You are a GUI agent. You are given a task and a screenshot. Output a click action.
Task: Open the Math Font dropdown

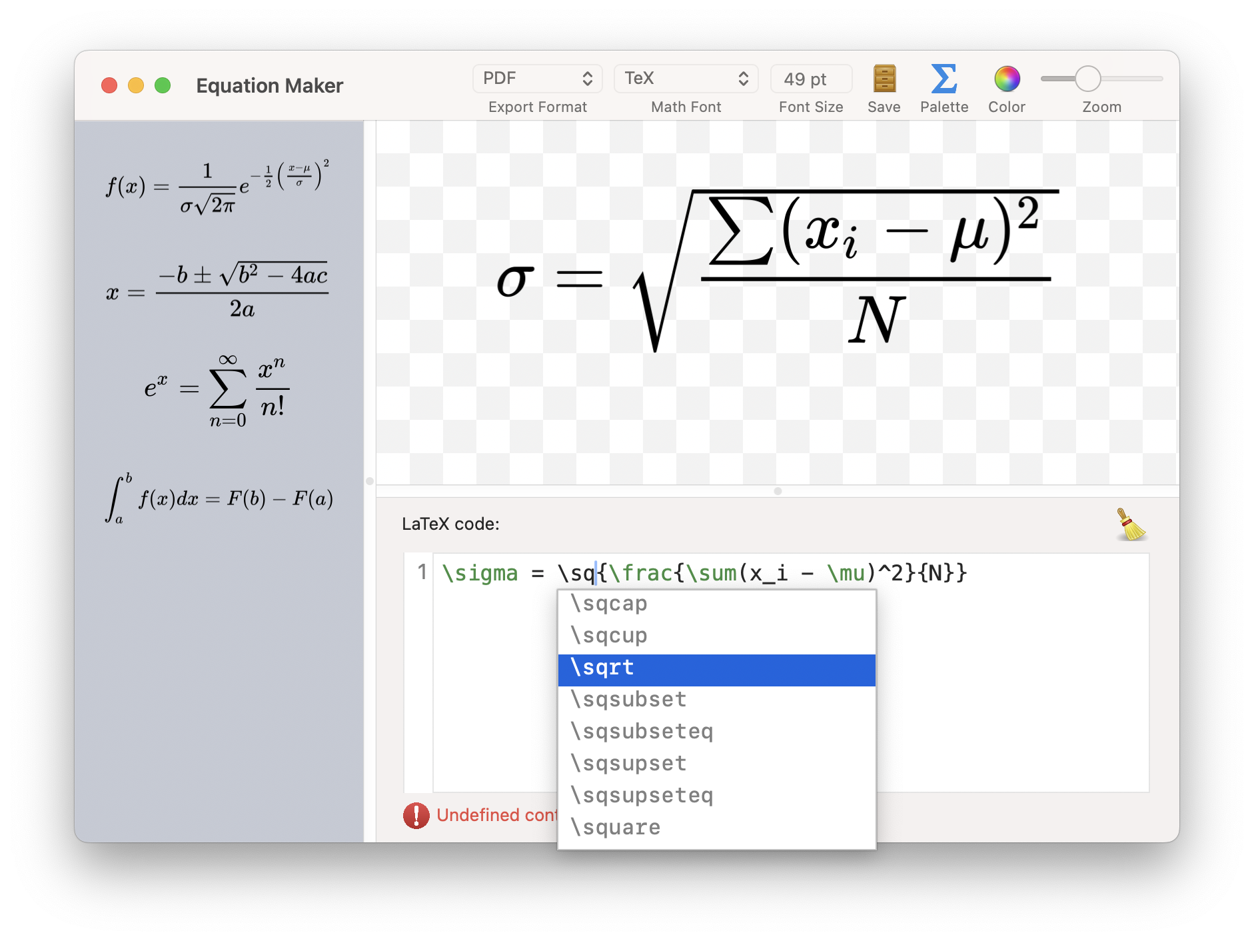click(686, 79)
